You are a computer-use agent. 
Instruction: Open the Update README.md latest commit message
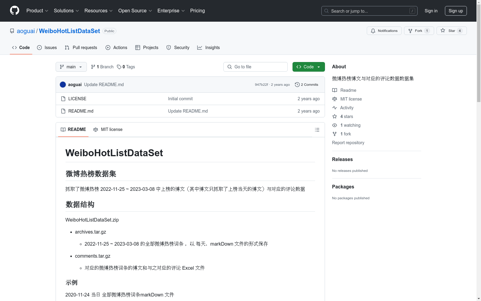(x=104, y=85)
